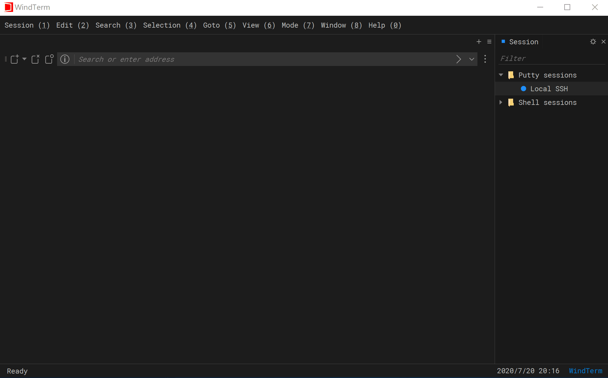The height and width of the screenshot is (378, 608).
Task: Click the plus icon to add tab
Action: coord(479,42)
